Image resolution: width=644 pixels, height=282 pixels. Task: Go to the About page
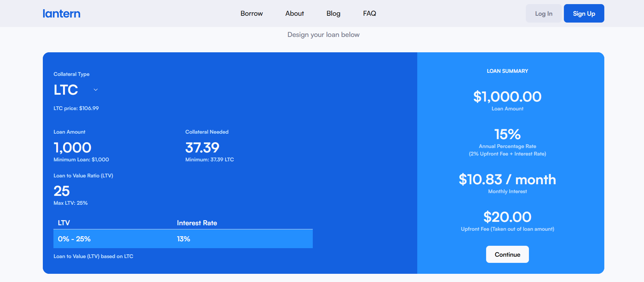(295, 13)
